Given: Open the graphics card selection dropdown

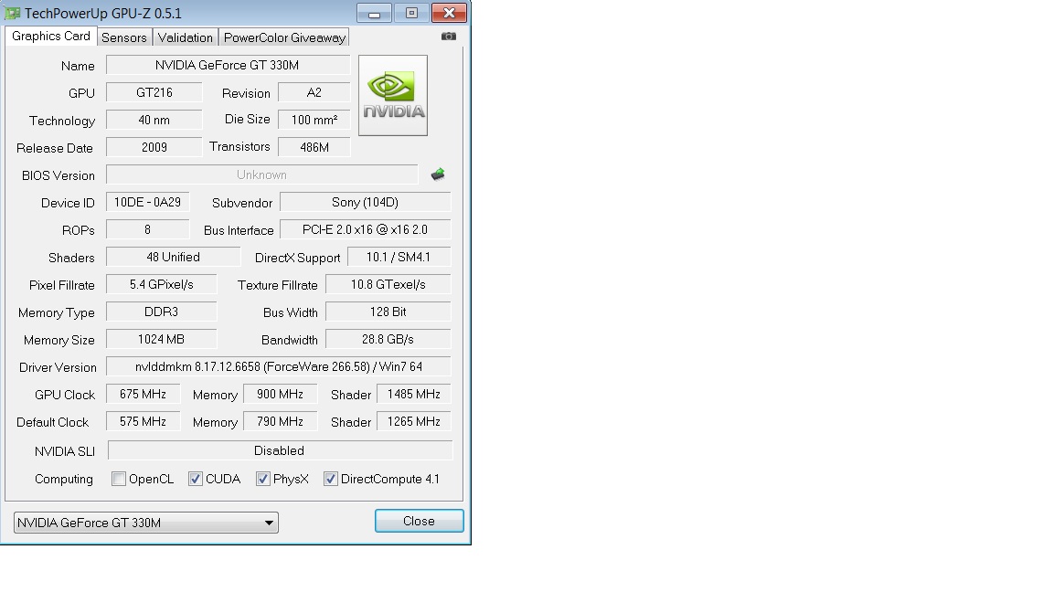Looking at the screenshot, I should pos(145,523).
